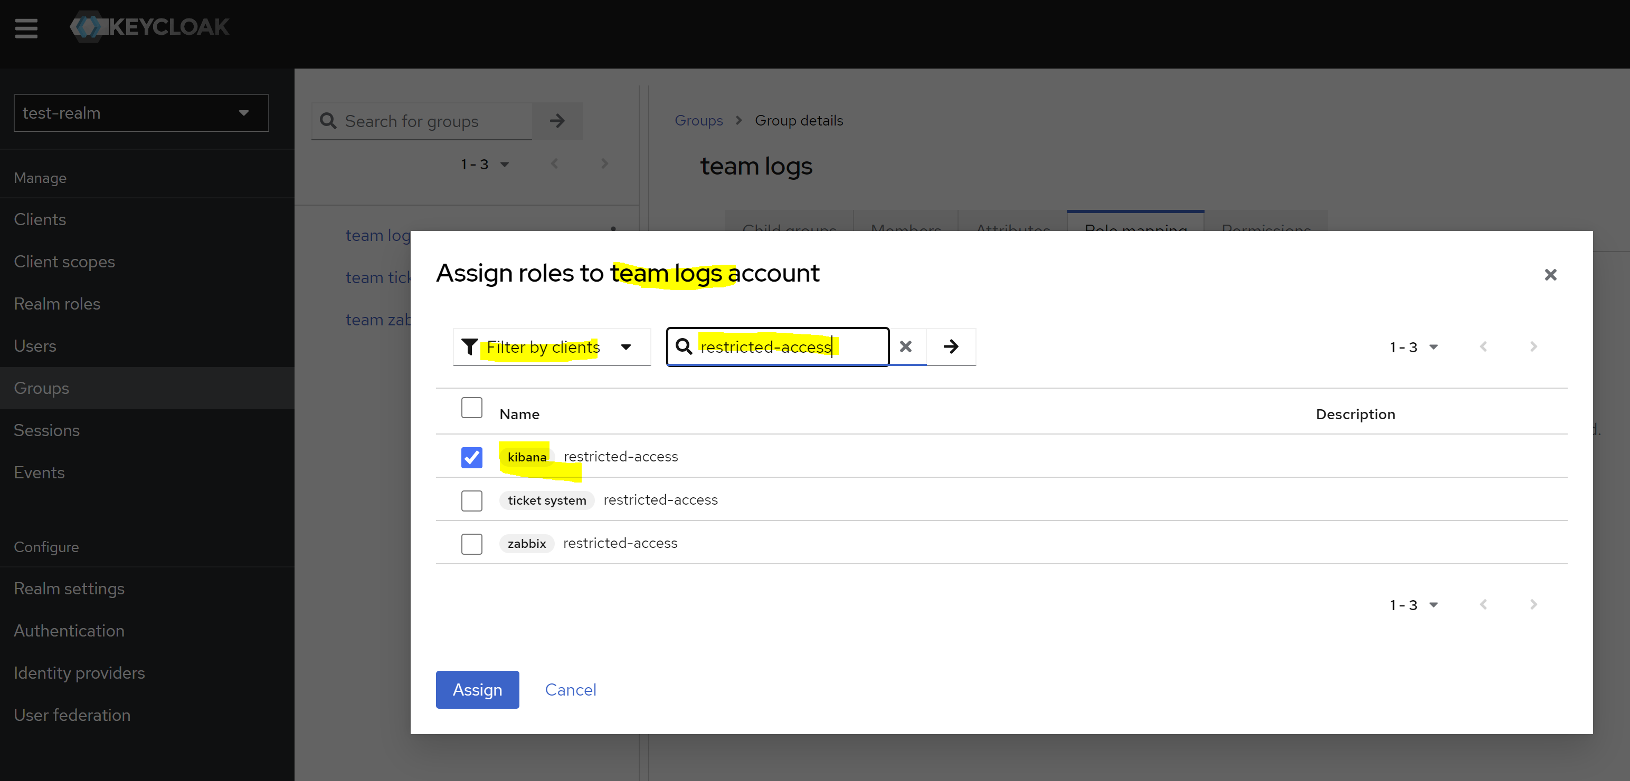Open the 1-3 pagination per-page dropdown

tap(1415, 346)
